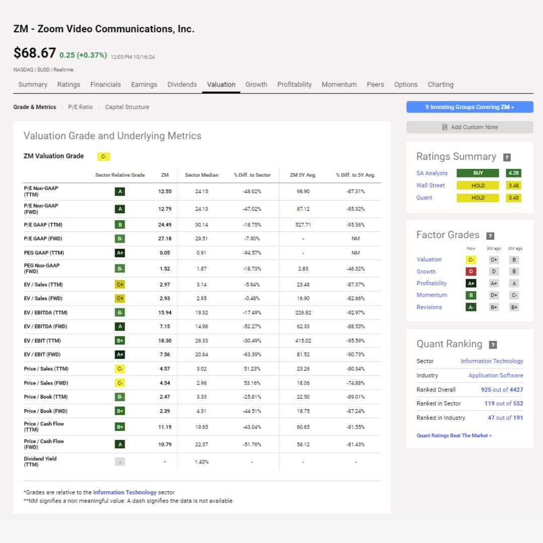
Task: Click the 47 out of 191 industry rank
Action: pos(505,418)
